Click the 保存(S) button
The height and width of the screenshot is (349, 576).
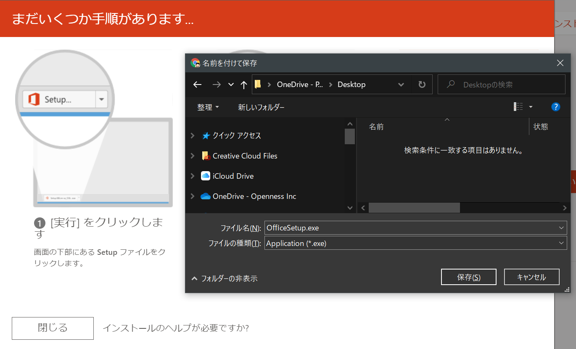click(x=469, y=277)
